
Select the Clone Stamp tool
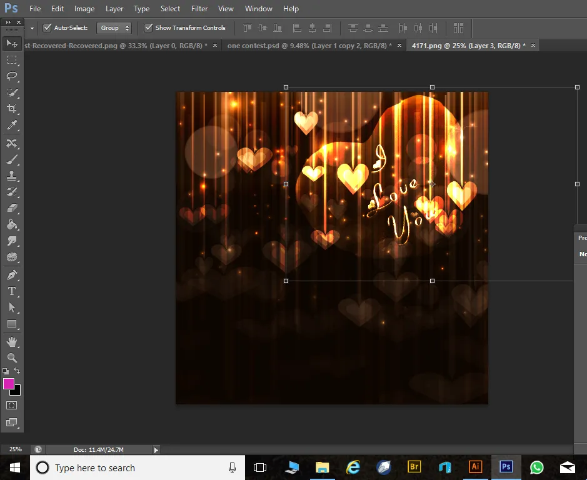(x=12, y=176)
